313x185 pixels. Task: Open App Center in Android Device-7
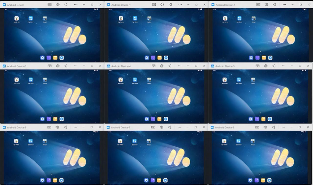(x=120, y=141)
